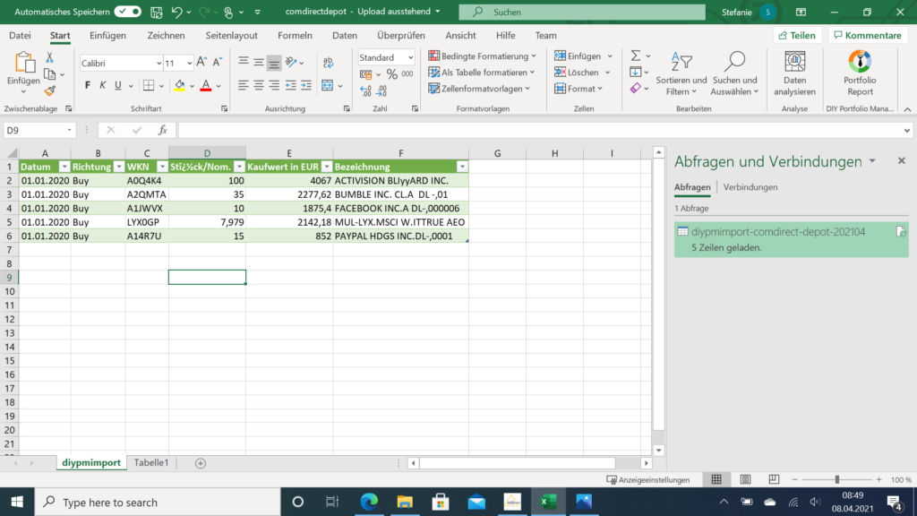Open the font size dropdown
Screen dimensions: 917x516
pos(189,63)
